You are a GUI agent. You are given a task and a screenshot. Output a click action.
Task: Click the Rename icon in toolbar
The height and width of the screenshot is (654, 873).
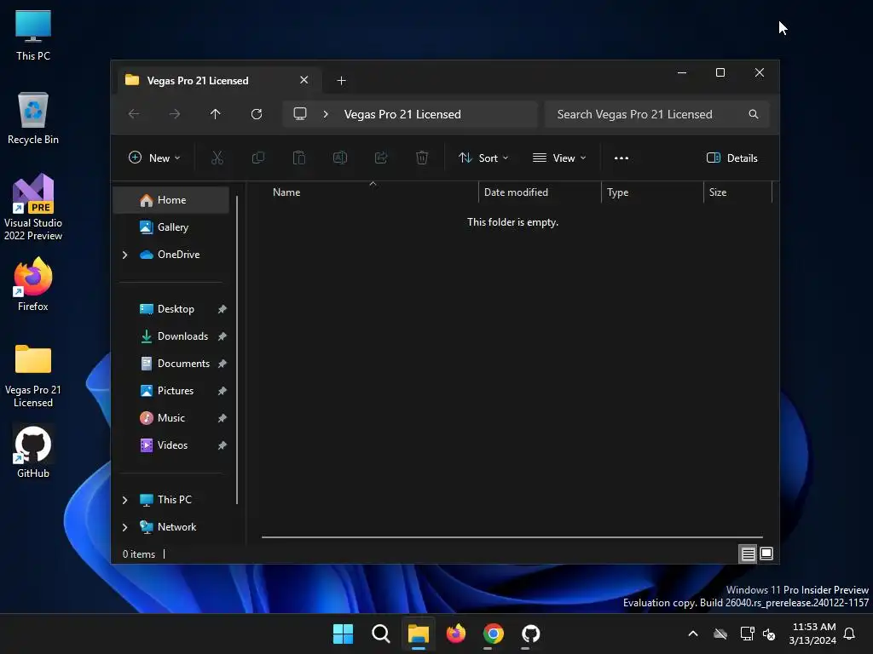340,158
